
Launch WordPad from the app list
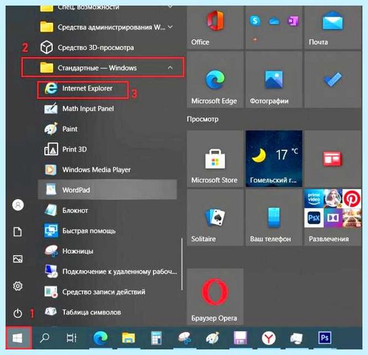pos(107,190)
